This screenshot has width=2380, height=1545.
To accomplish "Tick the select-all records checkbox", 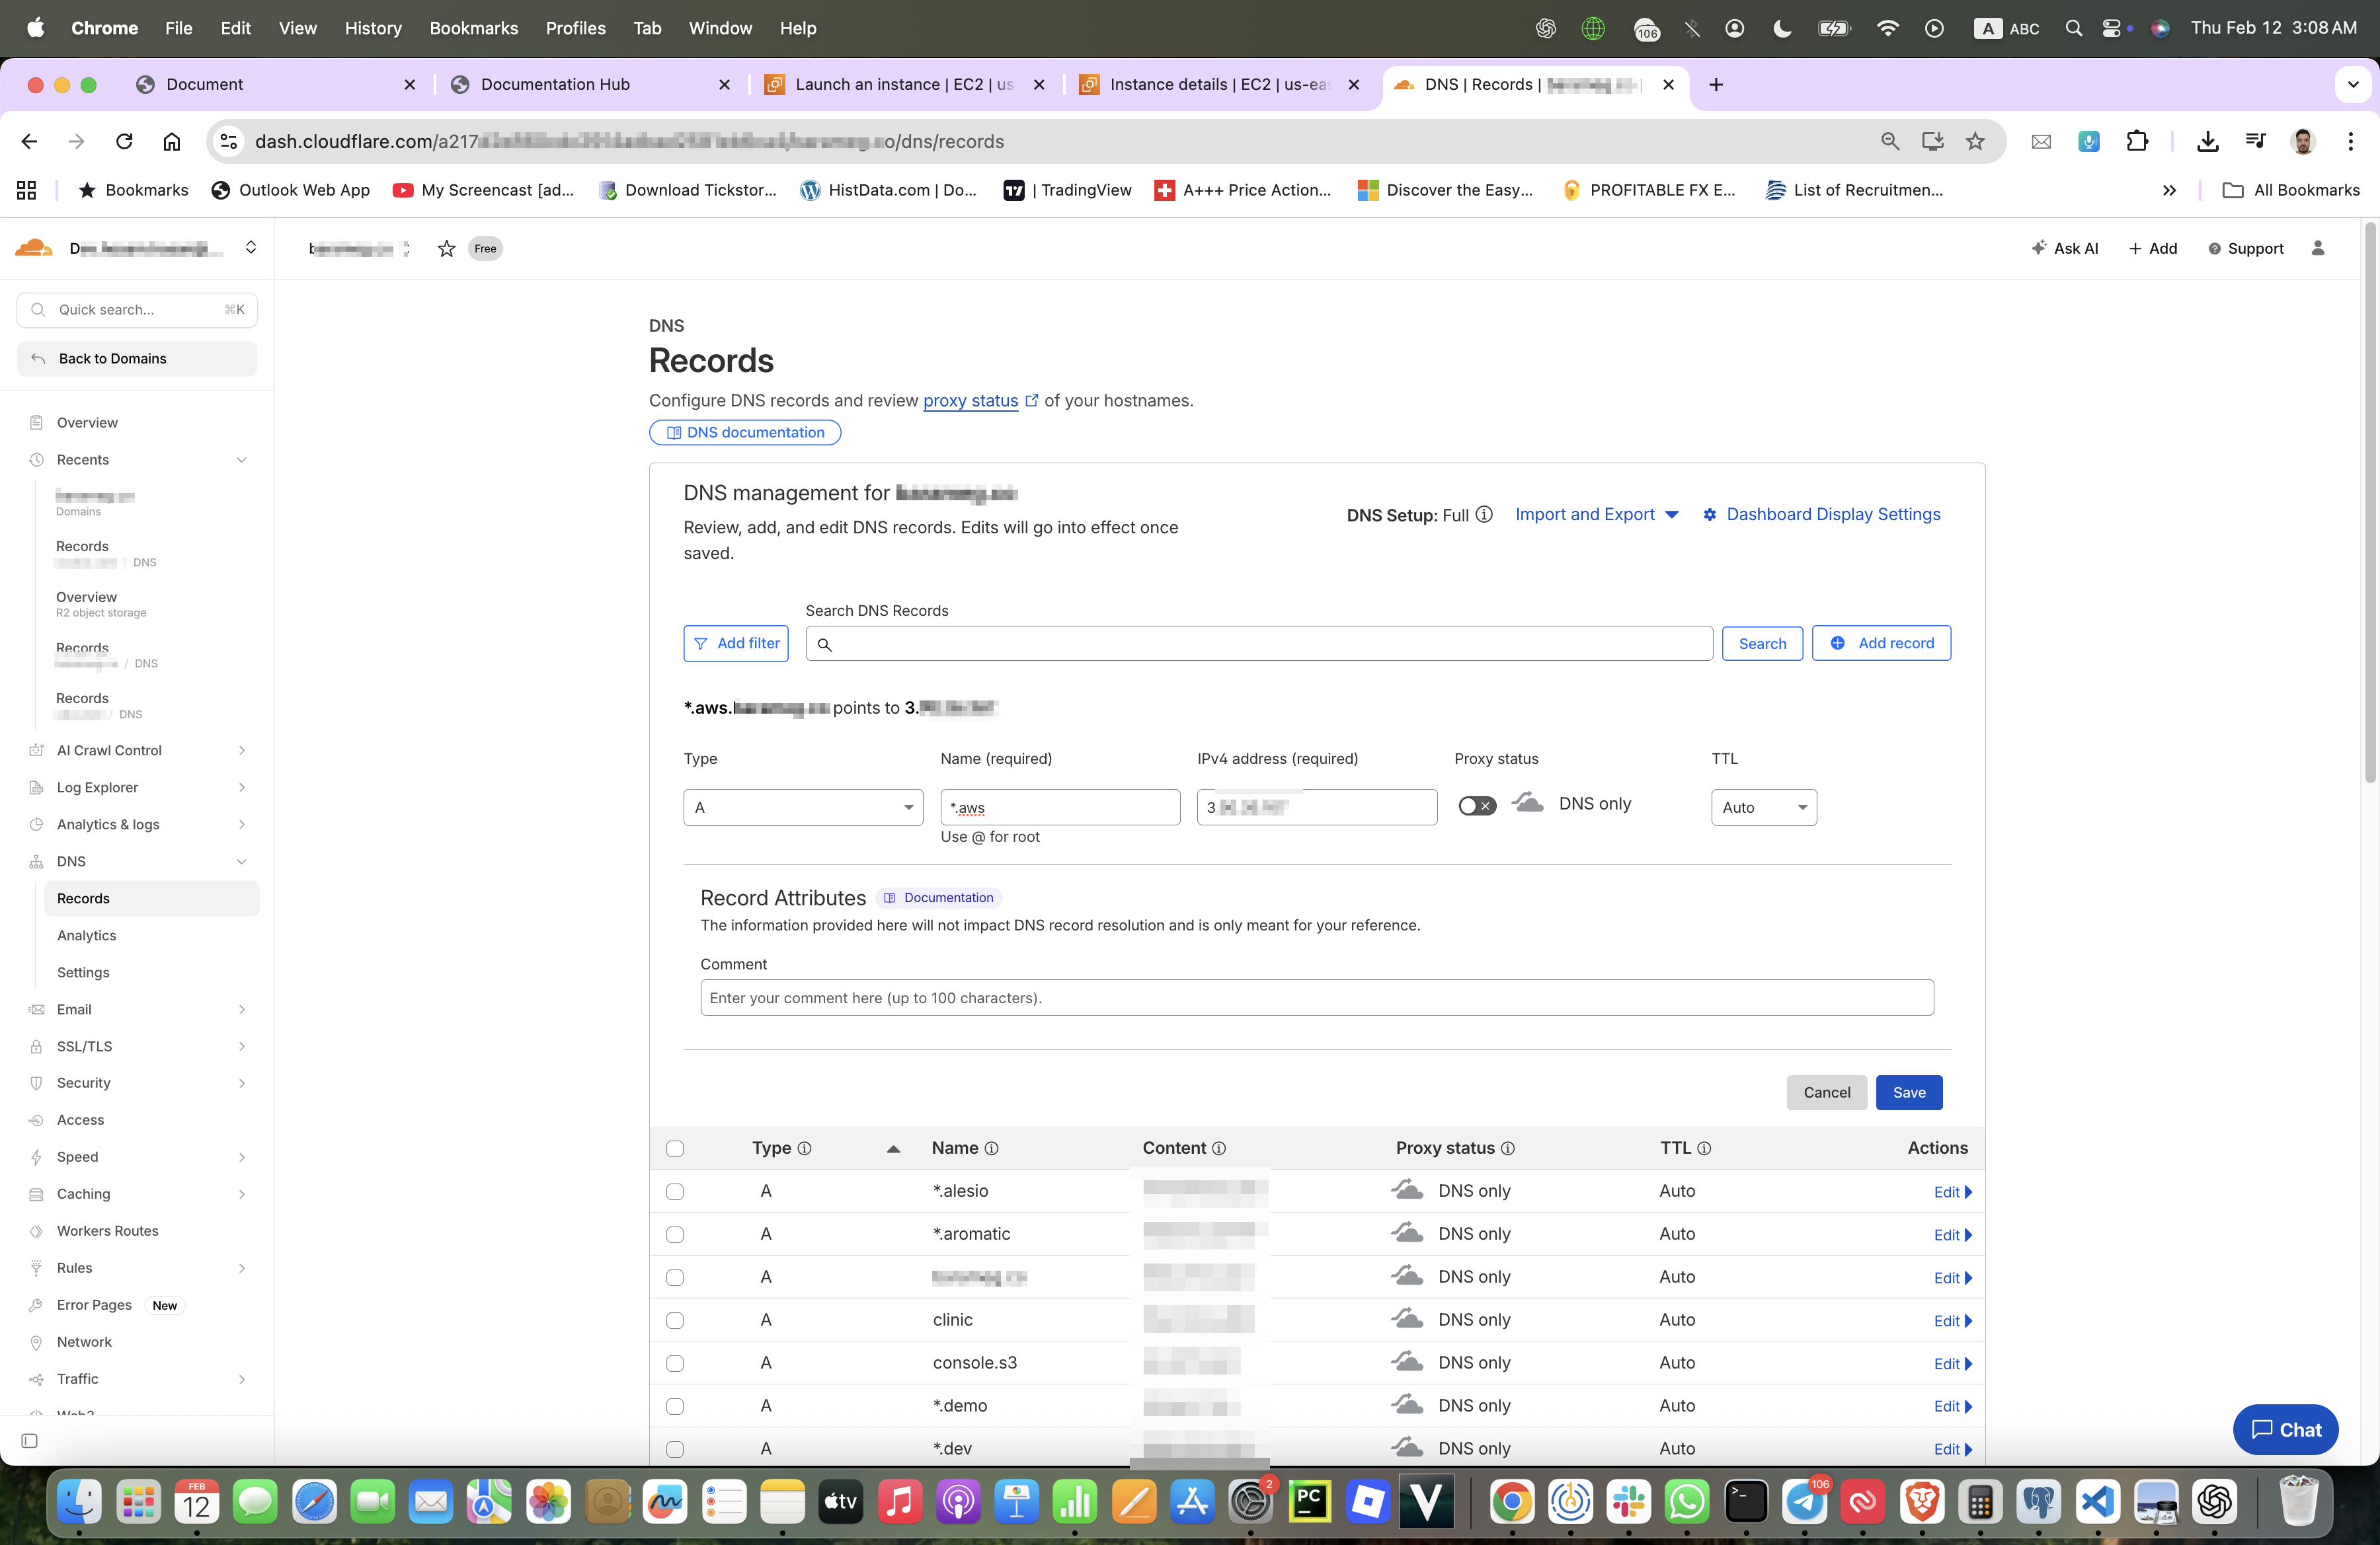I will (675, 1149).
